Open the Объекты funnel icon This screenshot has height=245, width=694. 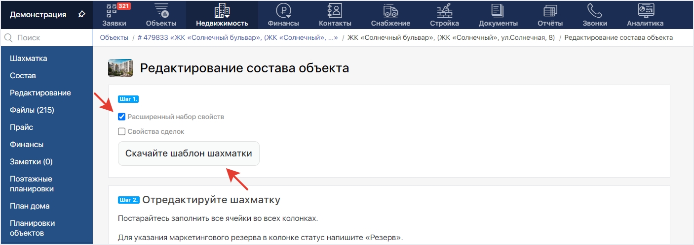click(161, 10)
